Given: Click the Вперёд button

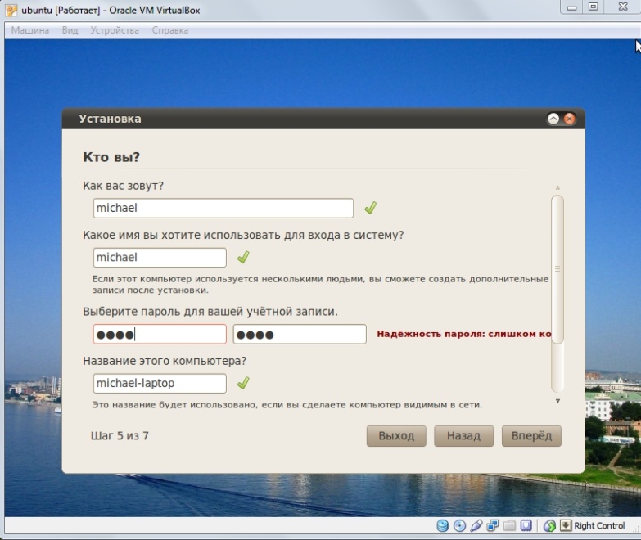Looking at the screenshot, I should (x=531, y=436).
